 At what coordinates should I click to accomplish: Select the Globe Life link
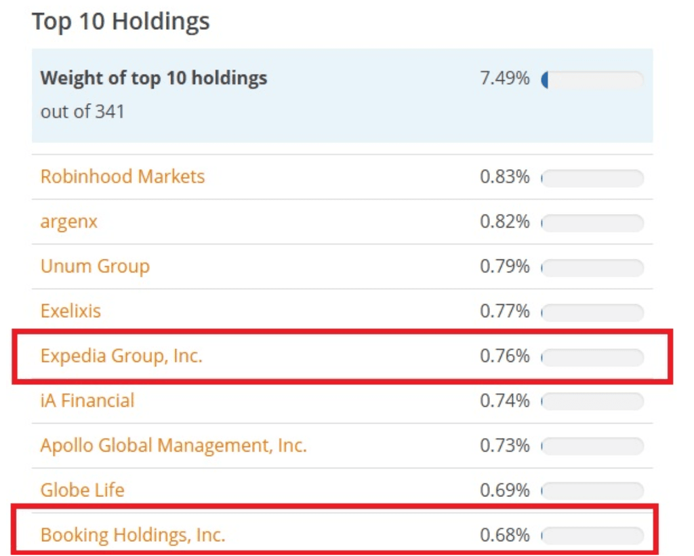(82, 490)
